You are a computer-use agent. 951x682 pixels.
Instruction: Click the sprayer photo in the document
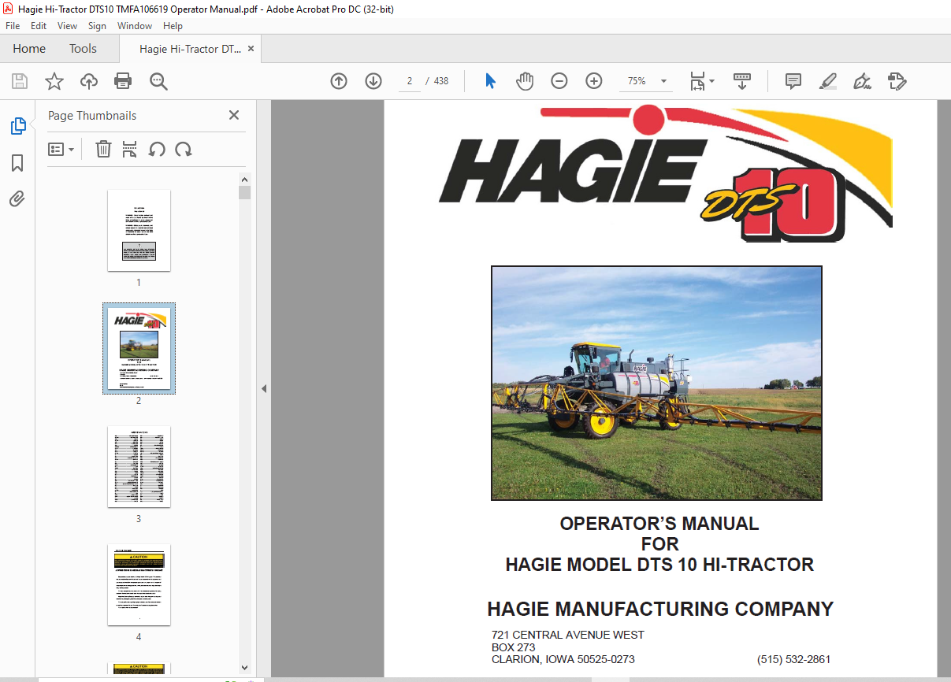pos(656,383)
